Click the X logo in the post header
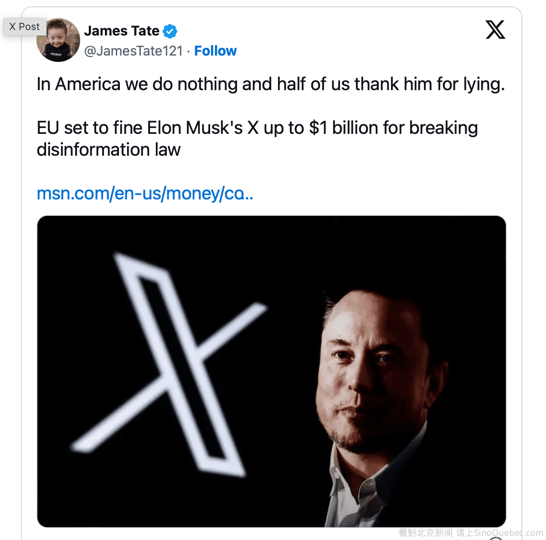The height and width of the screenshot is (540, 546). coord(495,30)
